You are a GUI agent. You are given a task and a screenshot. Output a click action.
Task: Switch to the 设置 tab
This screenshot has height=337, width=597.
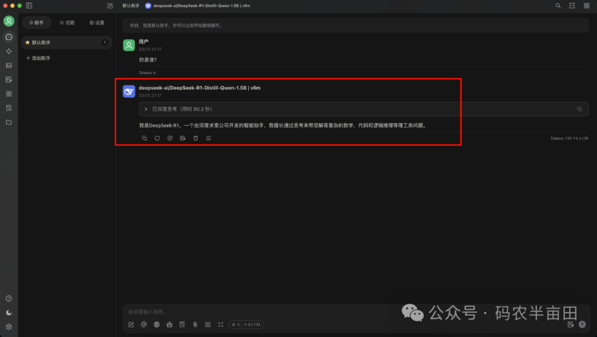pyautogui.click(x=97, y=23)
